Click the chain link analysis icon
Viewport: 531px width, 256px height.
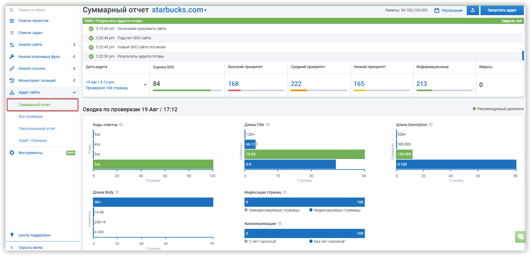(x=12, y=69)
